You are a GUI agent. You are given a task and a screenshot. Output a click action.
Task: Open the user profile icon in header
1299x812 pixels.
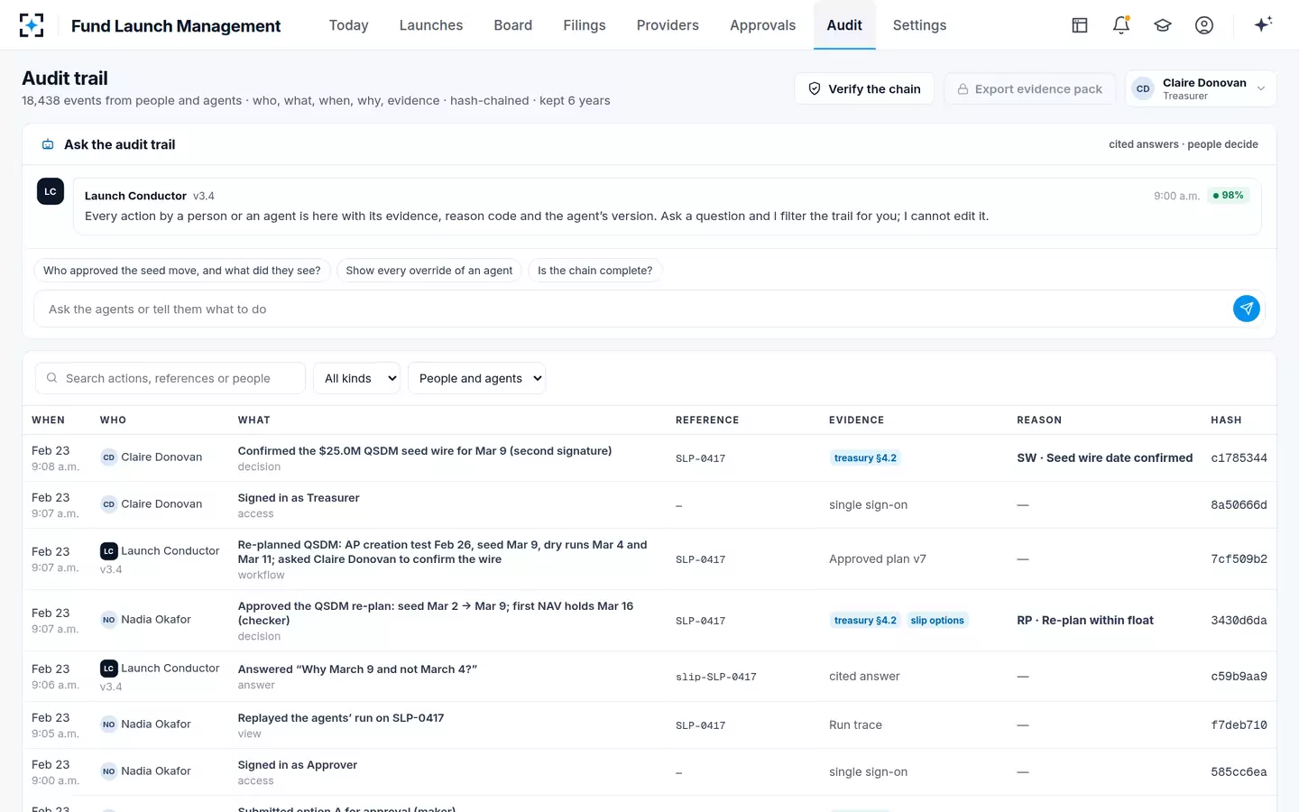[1204, 25]
